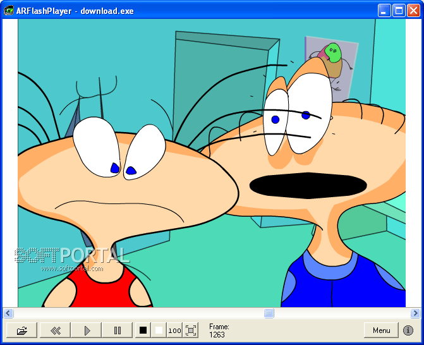Set white background color swatch
This screenshot has width=424, height=345.
(159, 330)
